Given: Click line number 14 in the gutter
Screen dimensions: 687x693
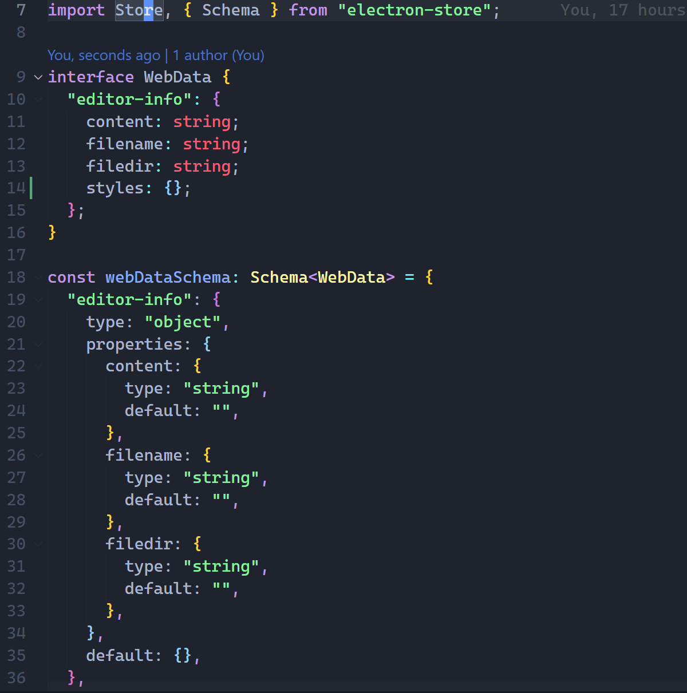Looking at the screenshot, I should click(x=16, y=188).
